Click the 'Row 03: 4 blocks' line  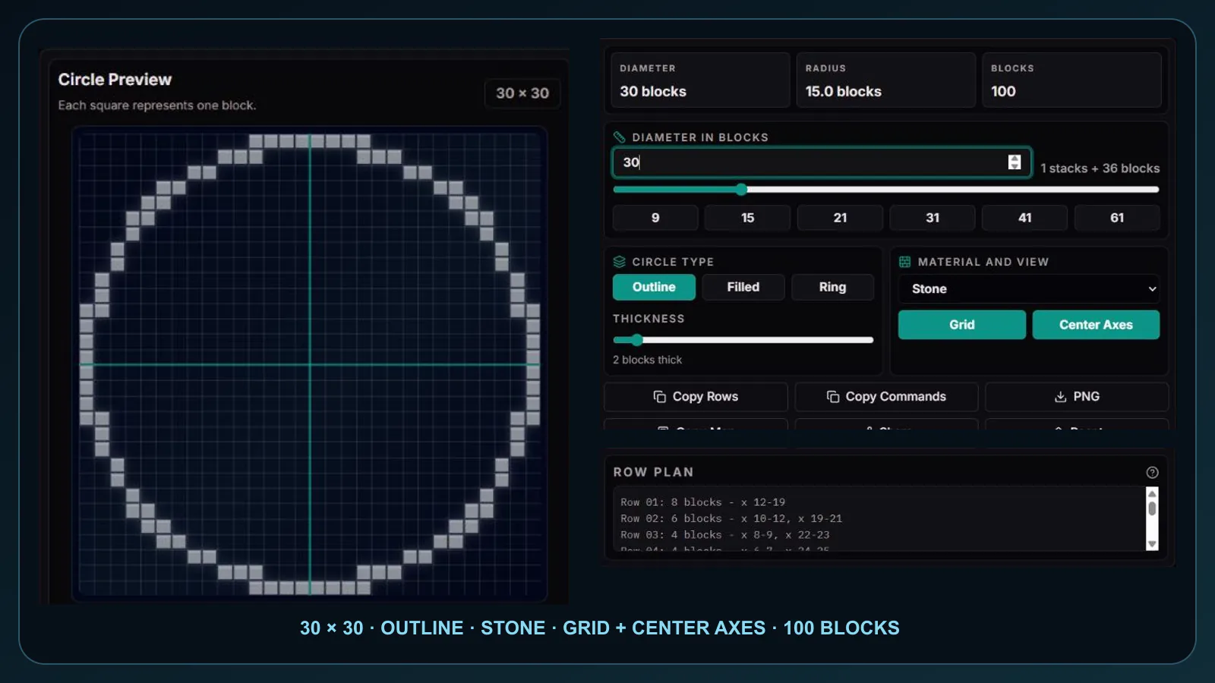pos(724,535)
